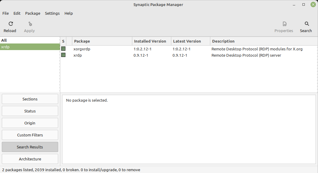Click the Search magnifier icon
318x173 pixels.
pos(306,24)
